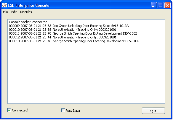The height and width of the screenshot is (120, 173).
Task: Enable the Raw Data checkbox
Action: 63,111
